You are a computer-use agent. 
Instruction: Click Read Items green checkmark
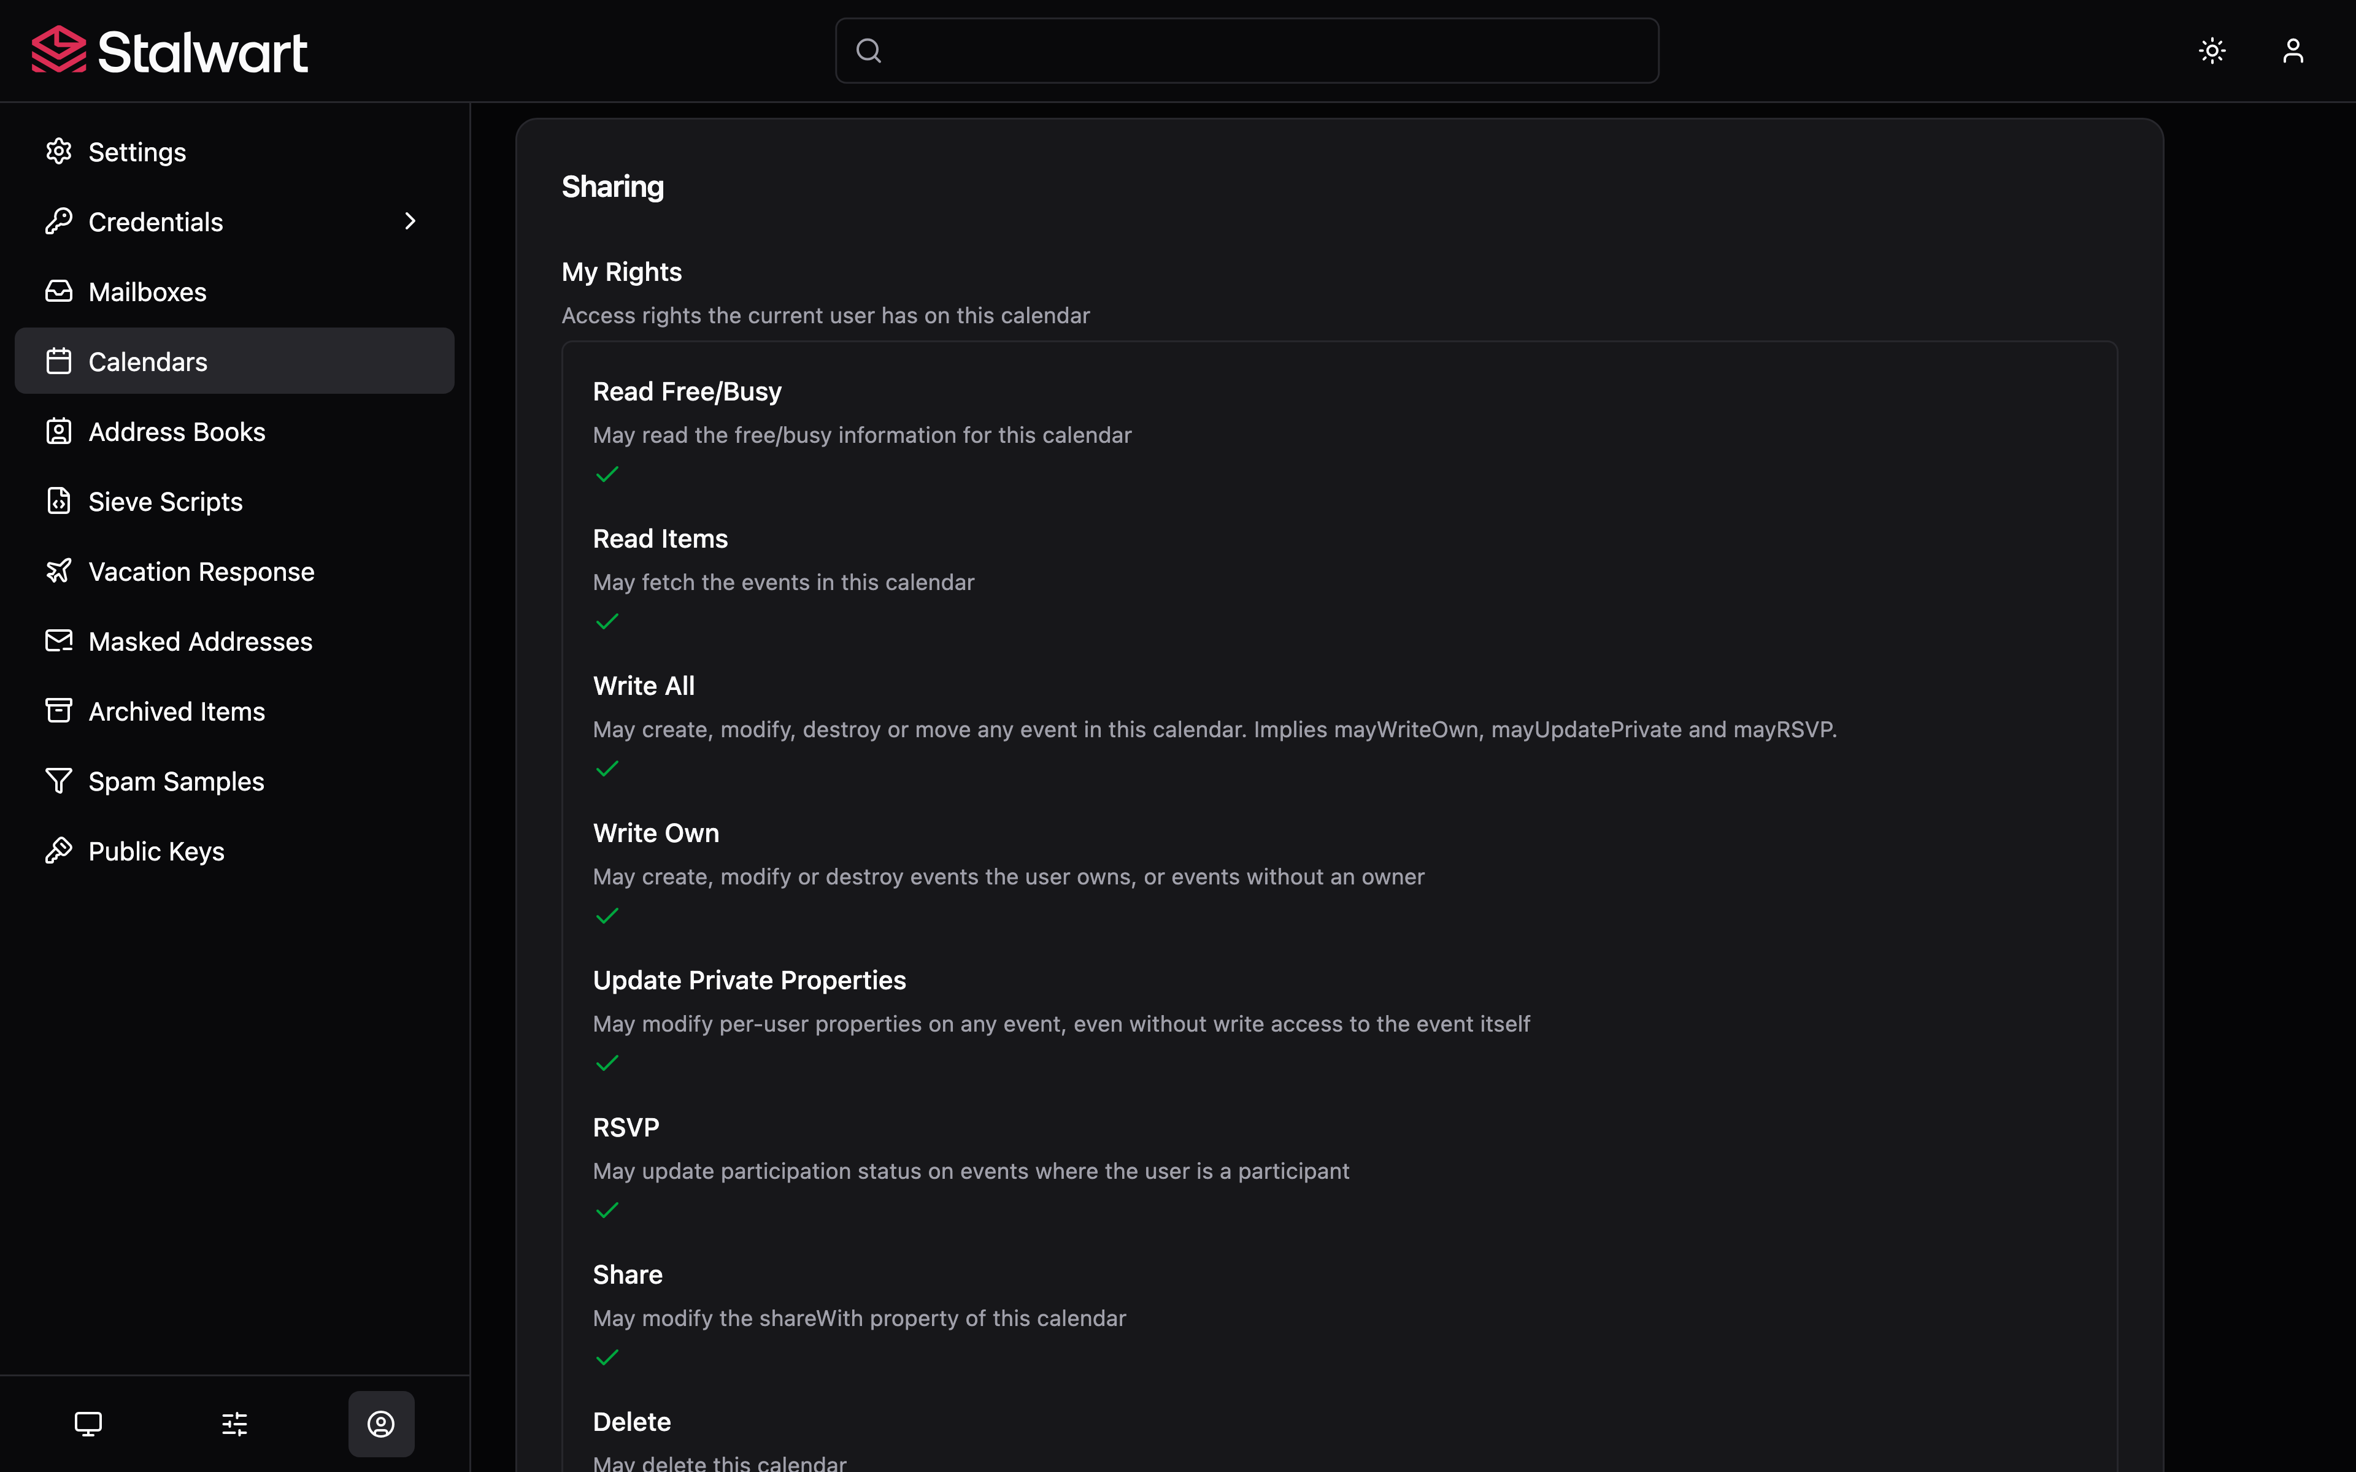[x=607, y=621]
